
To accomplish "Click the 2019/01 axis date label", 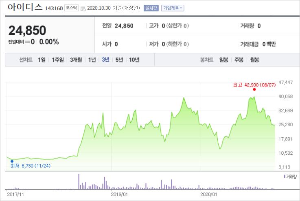I will pos(119,195).
